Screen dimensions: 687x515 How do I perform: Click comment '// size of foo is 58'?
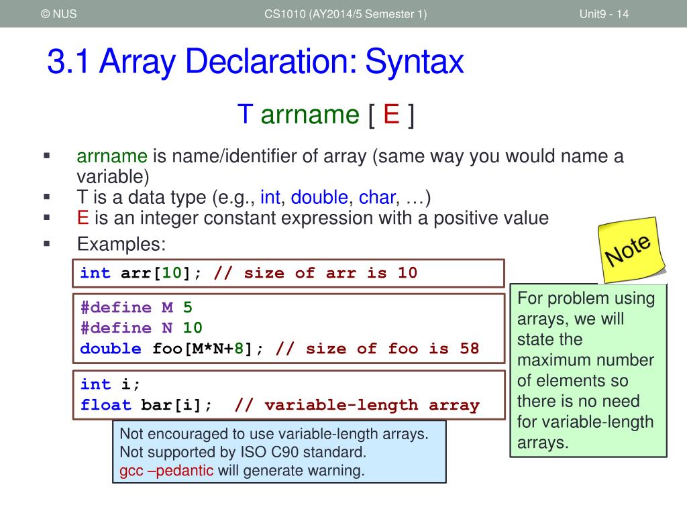[x=377, y=349]
